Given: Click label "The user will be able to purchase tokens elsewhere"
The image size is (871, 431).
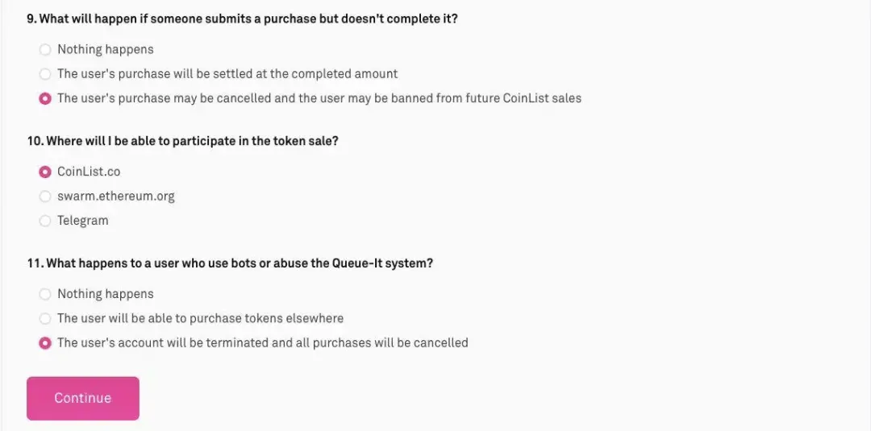Looking at the screenshot, I should (201, 318).
